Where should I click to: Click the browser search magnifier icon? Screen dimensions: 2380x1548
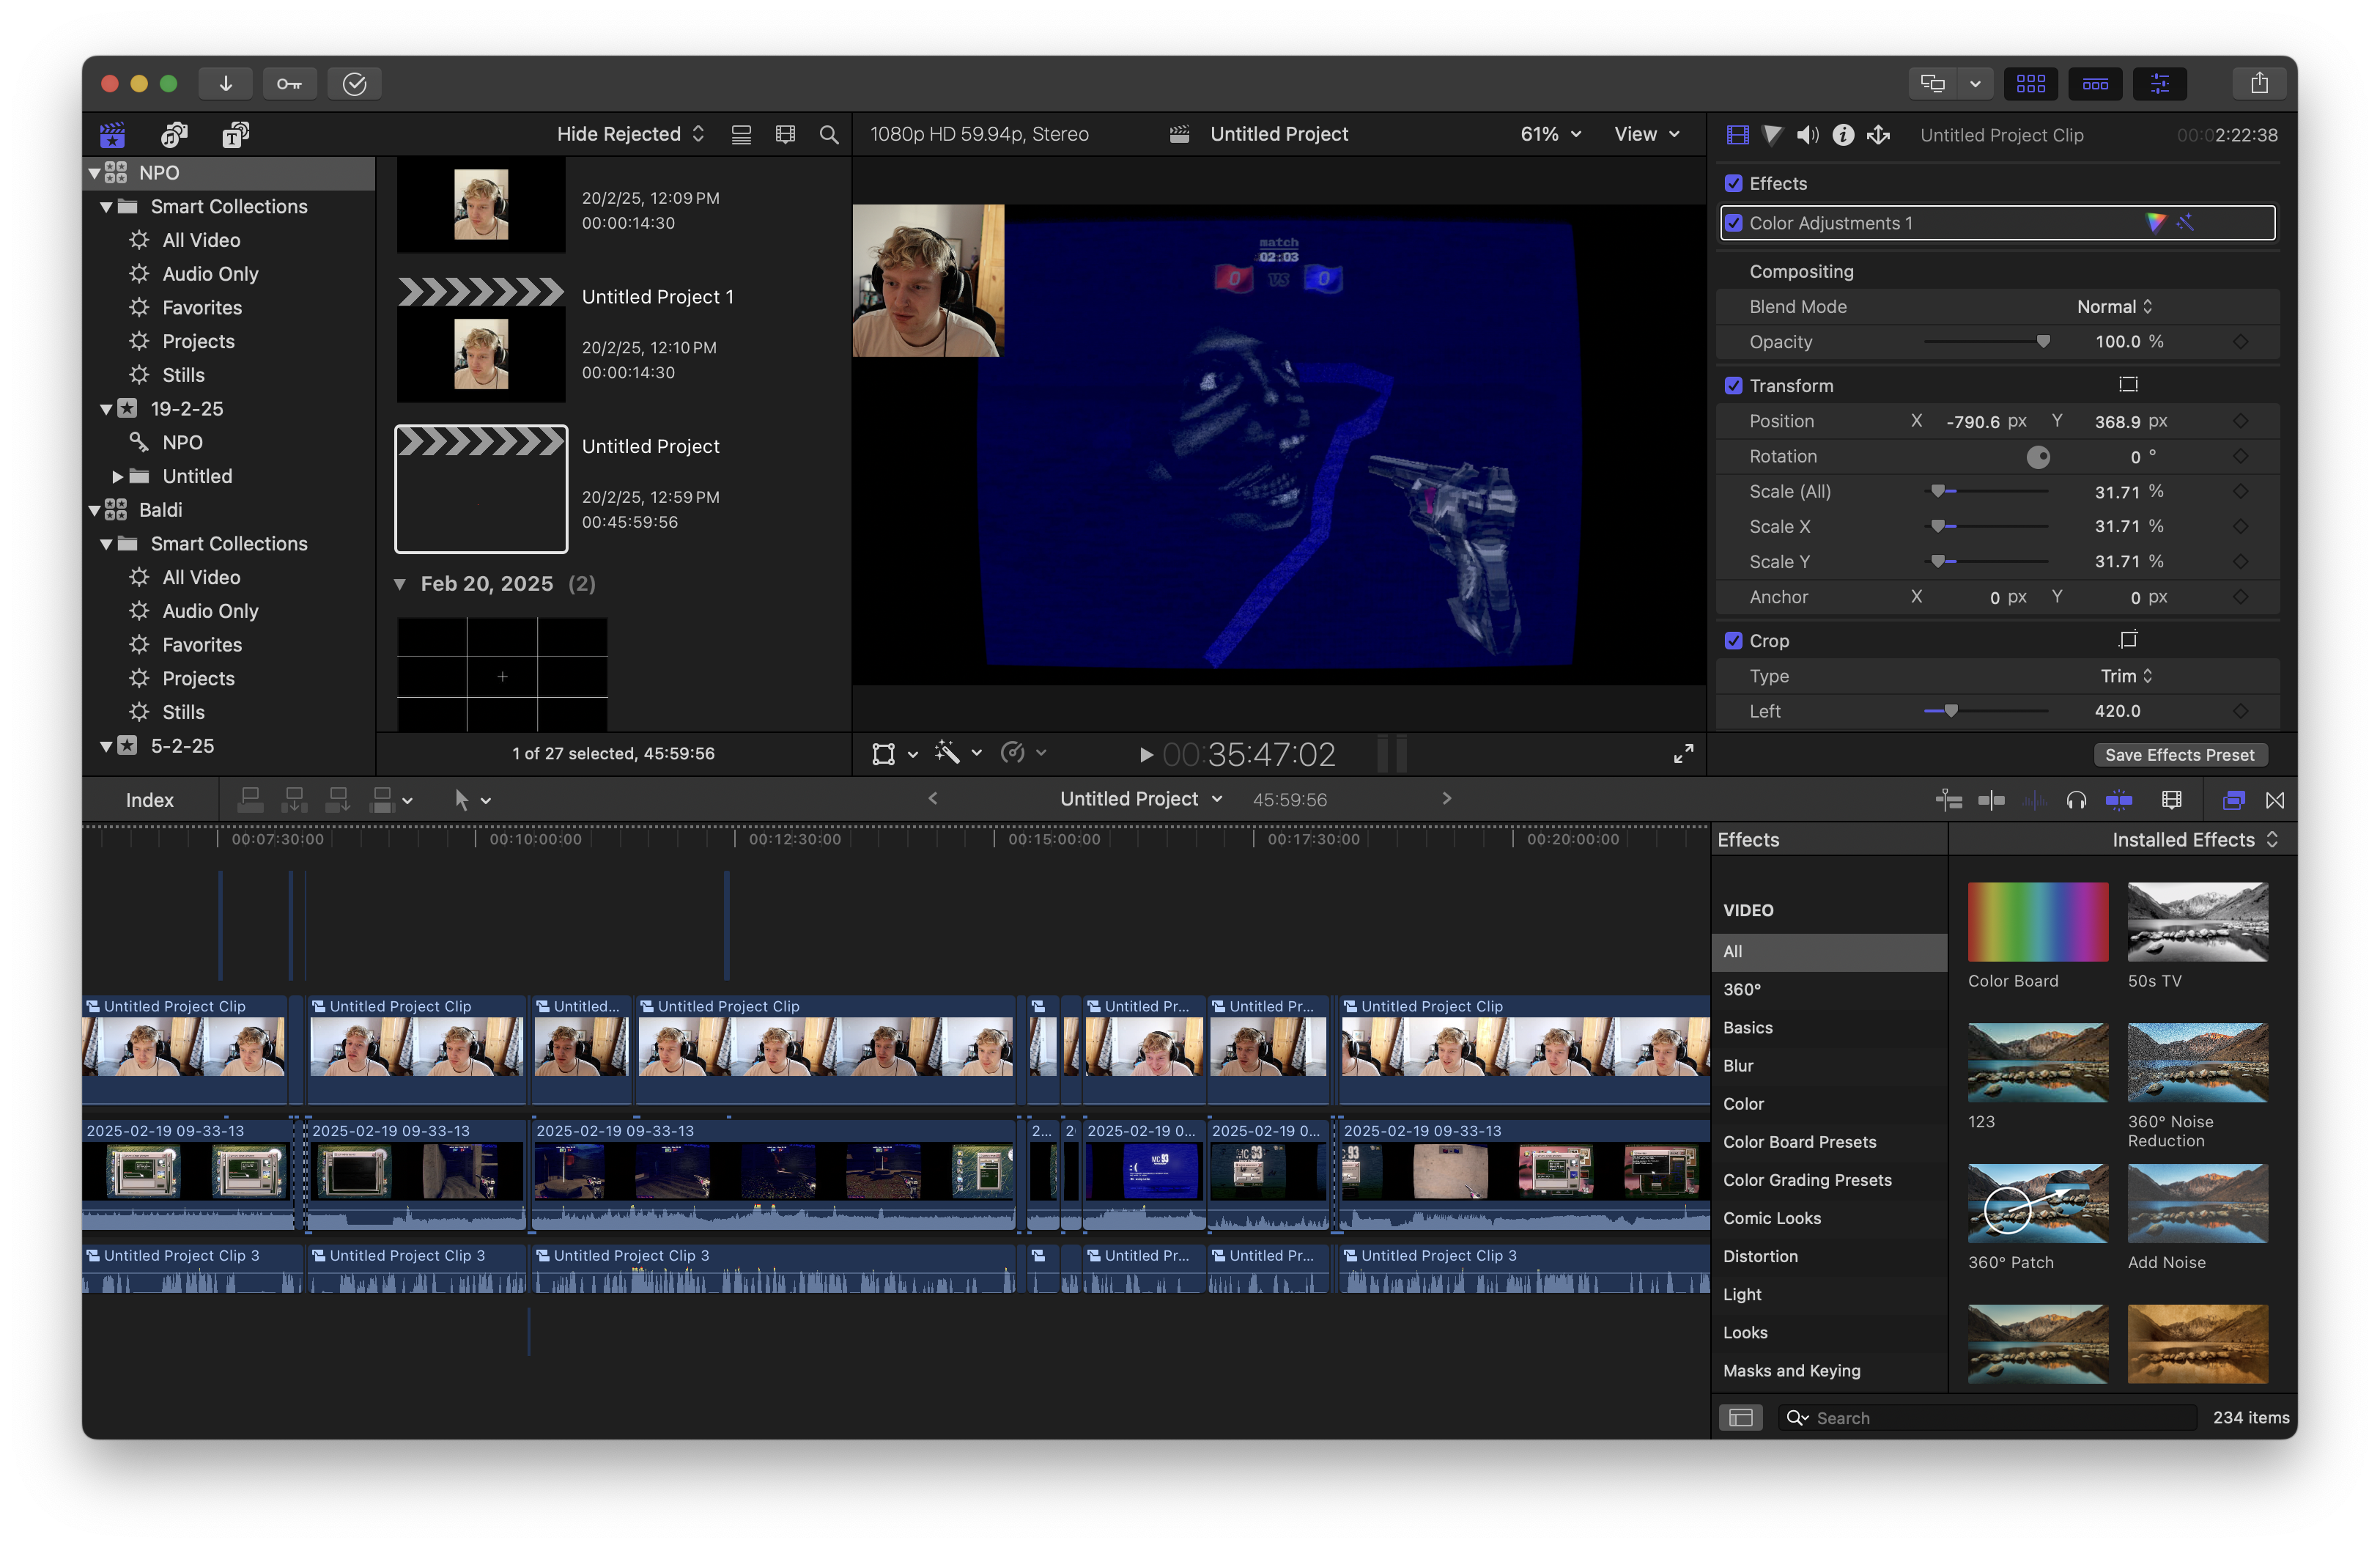[829, 134]
